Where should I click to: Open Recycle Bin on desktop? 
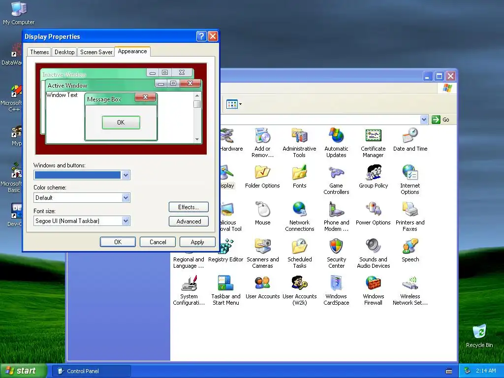479,336
